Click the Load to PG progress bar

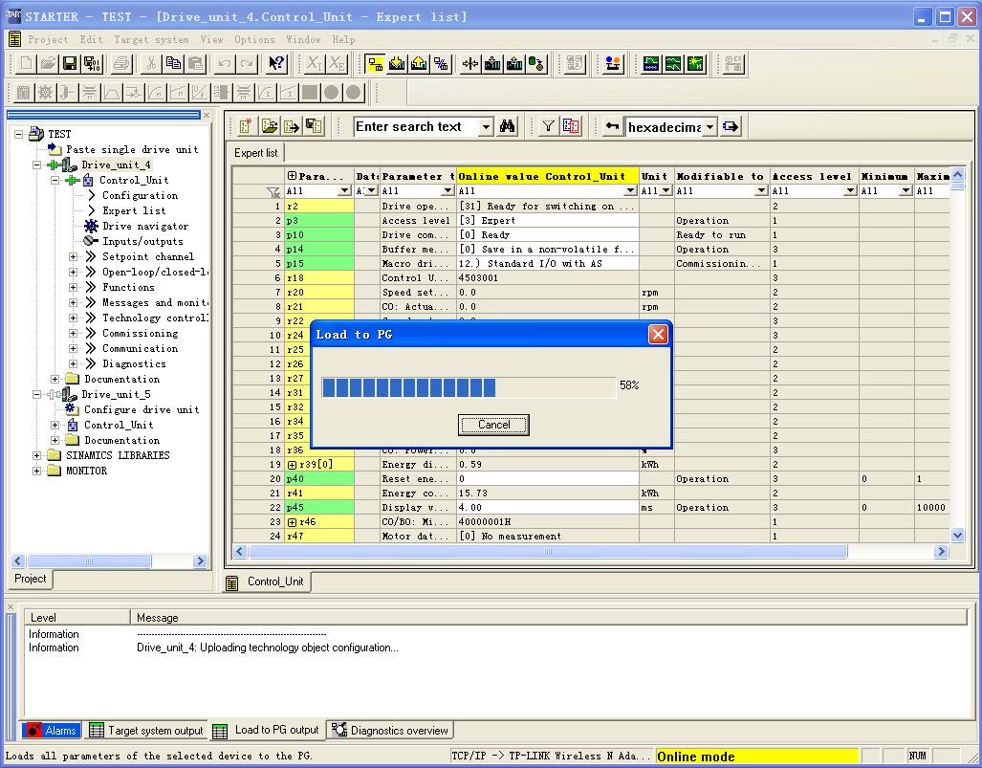pos(469,386)
